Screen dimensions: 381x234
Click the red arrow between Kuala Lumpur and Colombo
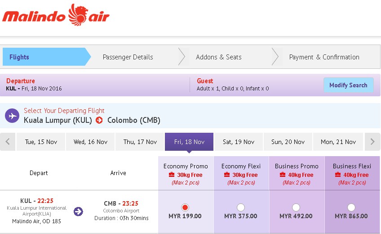point(99,120)
